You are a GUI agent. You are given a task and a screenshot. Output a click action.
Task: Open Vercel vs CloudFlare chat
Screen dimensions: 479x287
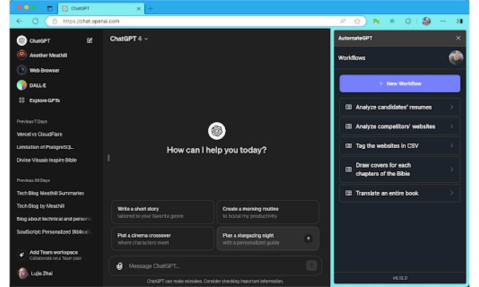(x=39, y=134)
